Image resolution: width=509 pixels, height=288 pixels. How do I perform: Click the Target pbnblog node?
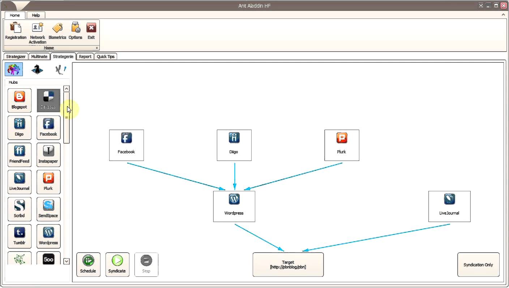tap(288, 265)
